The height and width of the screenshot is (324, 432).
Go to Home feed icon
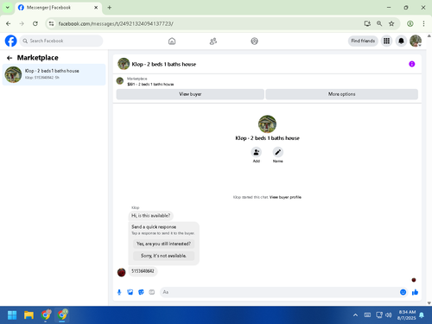pyautogui.click(x=172, y=41)
